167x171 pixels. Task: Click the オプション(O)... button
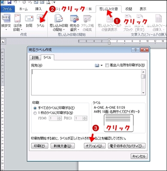94,146
